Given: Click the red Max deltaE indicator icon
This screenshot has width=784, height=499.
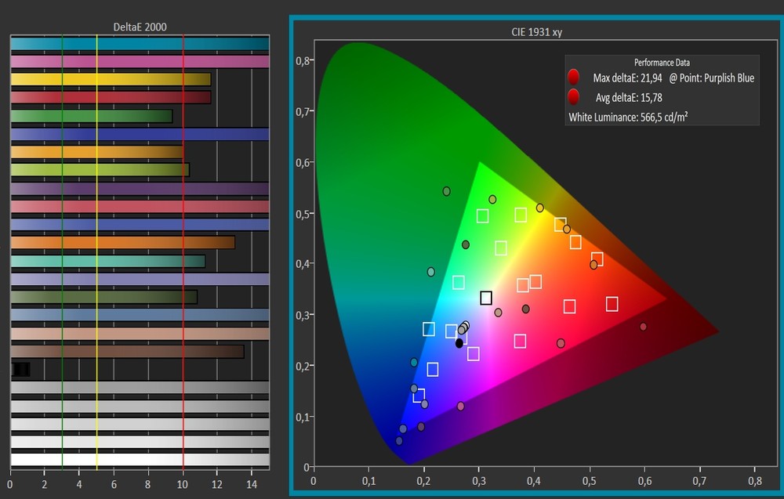Looking at the screenshot, I should tap(574, 77).
